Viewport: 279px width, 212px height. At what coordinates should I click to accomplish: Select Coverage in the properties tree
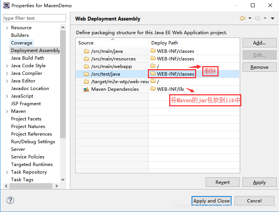(22, 43)
